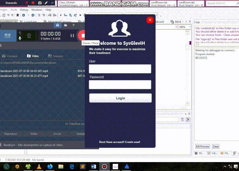The height and width of the screenshot is (171, 239).
Task: Toggle the bookmark toolbar icon
Action: pyautogui.click(x=18, y=15)
